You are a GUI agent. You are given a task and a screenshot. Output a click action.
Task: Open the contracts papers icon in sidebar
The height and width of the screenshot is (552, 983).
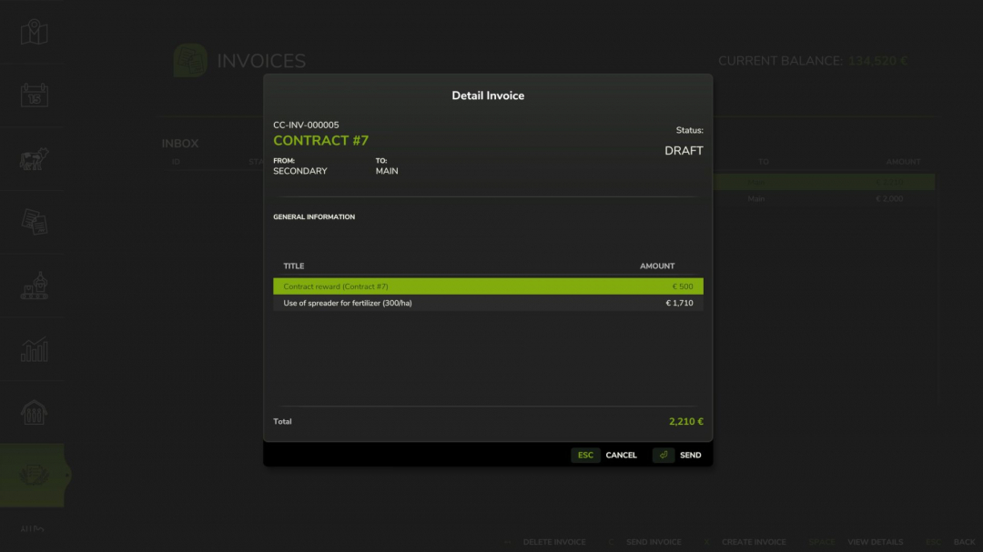coord(33,222)
